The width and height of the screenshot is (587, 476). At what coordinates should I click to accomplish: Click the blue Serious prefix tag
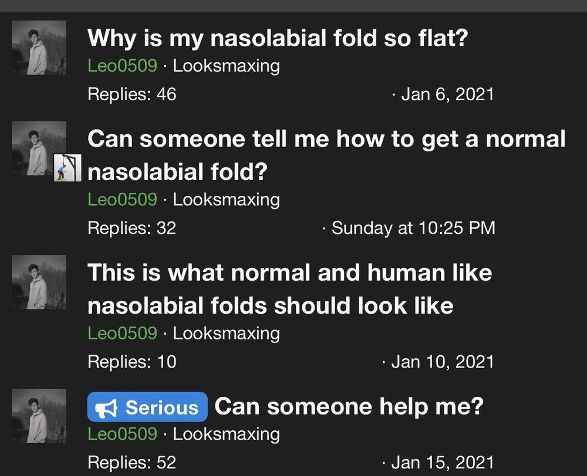[147, 407]
